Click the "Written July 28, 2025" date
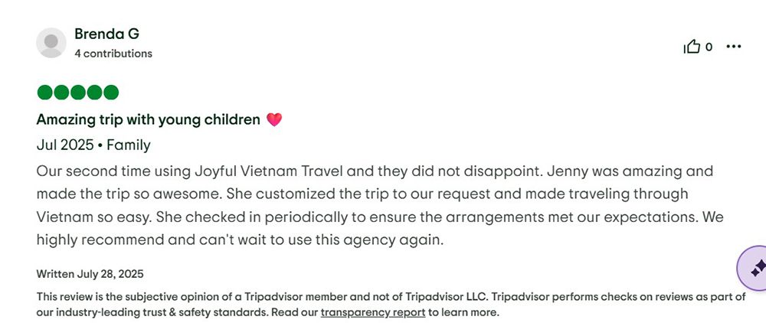Image resolution: width=766 pixels, height=323 pixels. point(90,274)
